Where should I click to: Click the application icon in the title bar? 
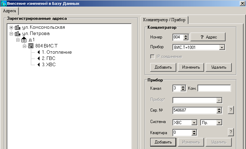3,3
